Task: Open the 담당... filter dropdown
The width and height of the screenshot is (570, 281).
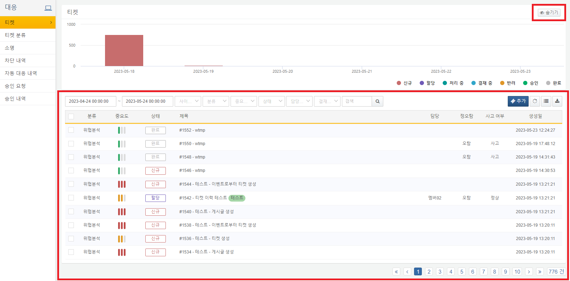Action: (x=299, y=101)
